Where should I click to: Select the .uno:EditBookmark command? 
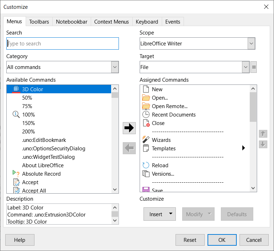[x=59, y=140]
